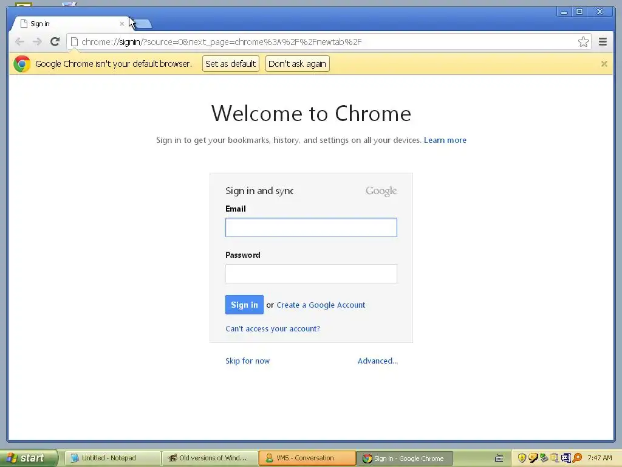Screen dimensions: 622x467
Task: Click into the Password field
Action: pos(311,274)
